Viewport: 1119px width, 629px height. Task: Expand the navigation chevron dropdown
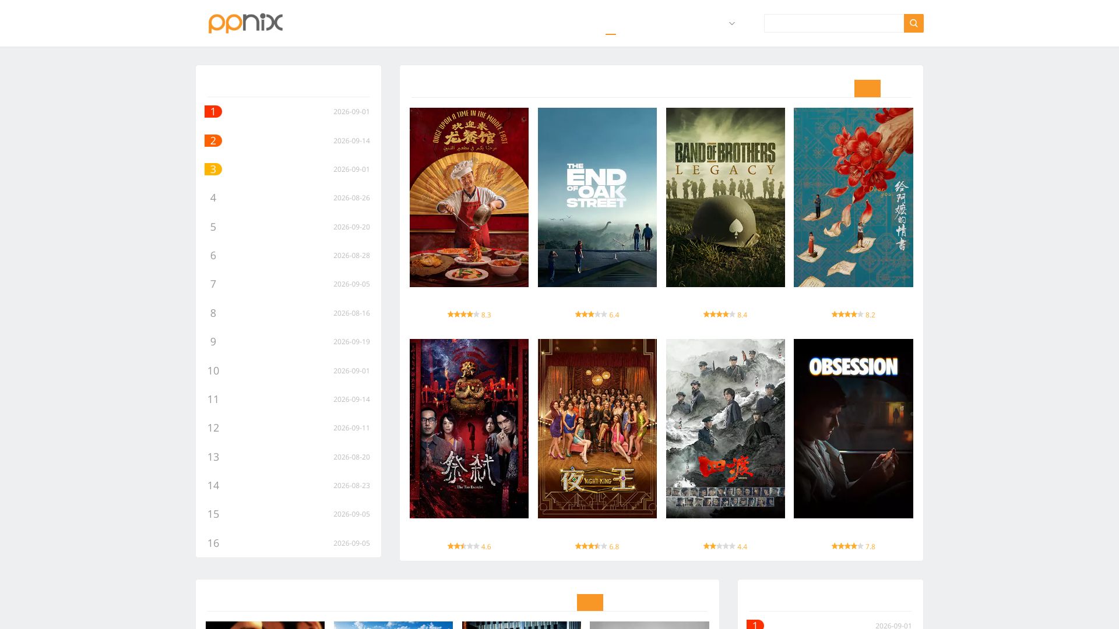[x=732, y=23]
